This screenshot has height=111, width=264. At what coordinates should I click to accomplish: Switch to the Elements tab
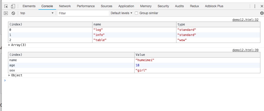click(x=29, y=6)
